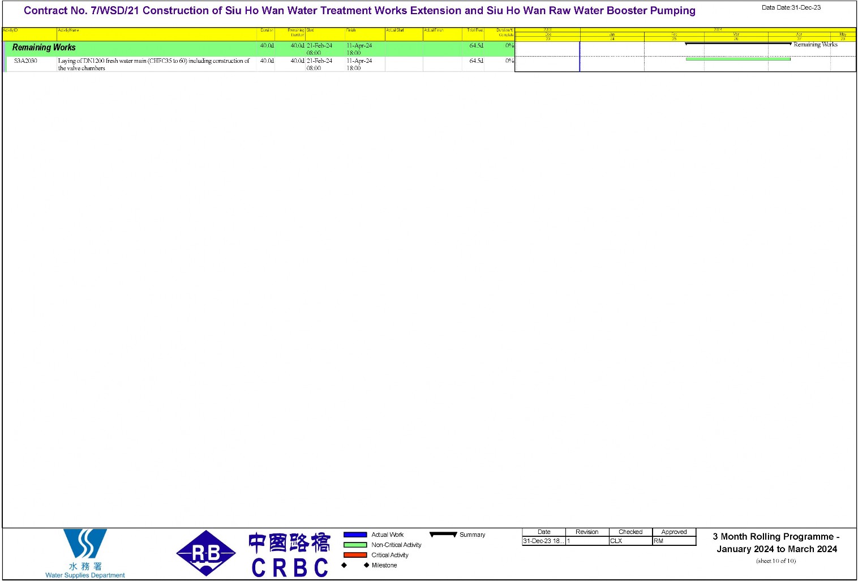
Task: Click the 'sheet 10 of 10' page indicator
Action: click(x=776, y=561)
